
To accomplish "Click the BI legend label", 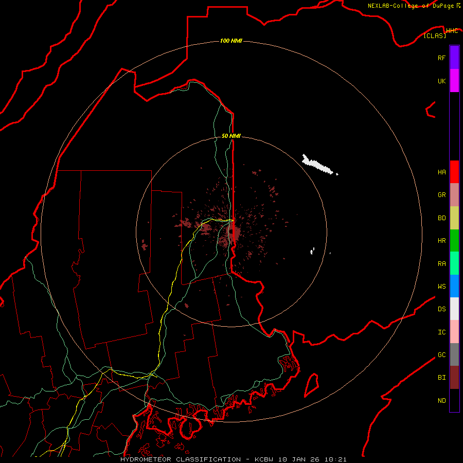I will pos(441,378).
